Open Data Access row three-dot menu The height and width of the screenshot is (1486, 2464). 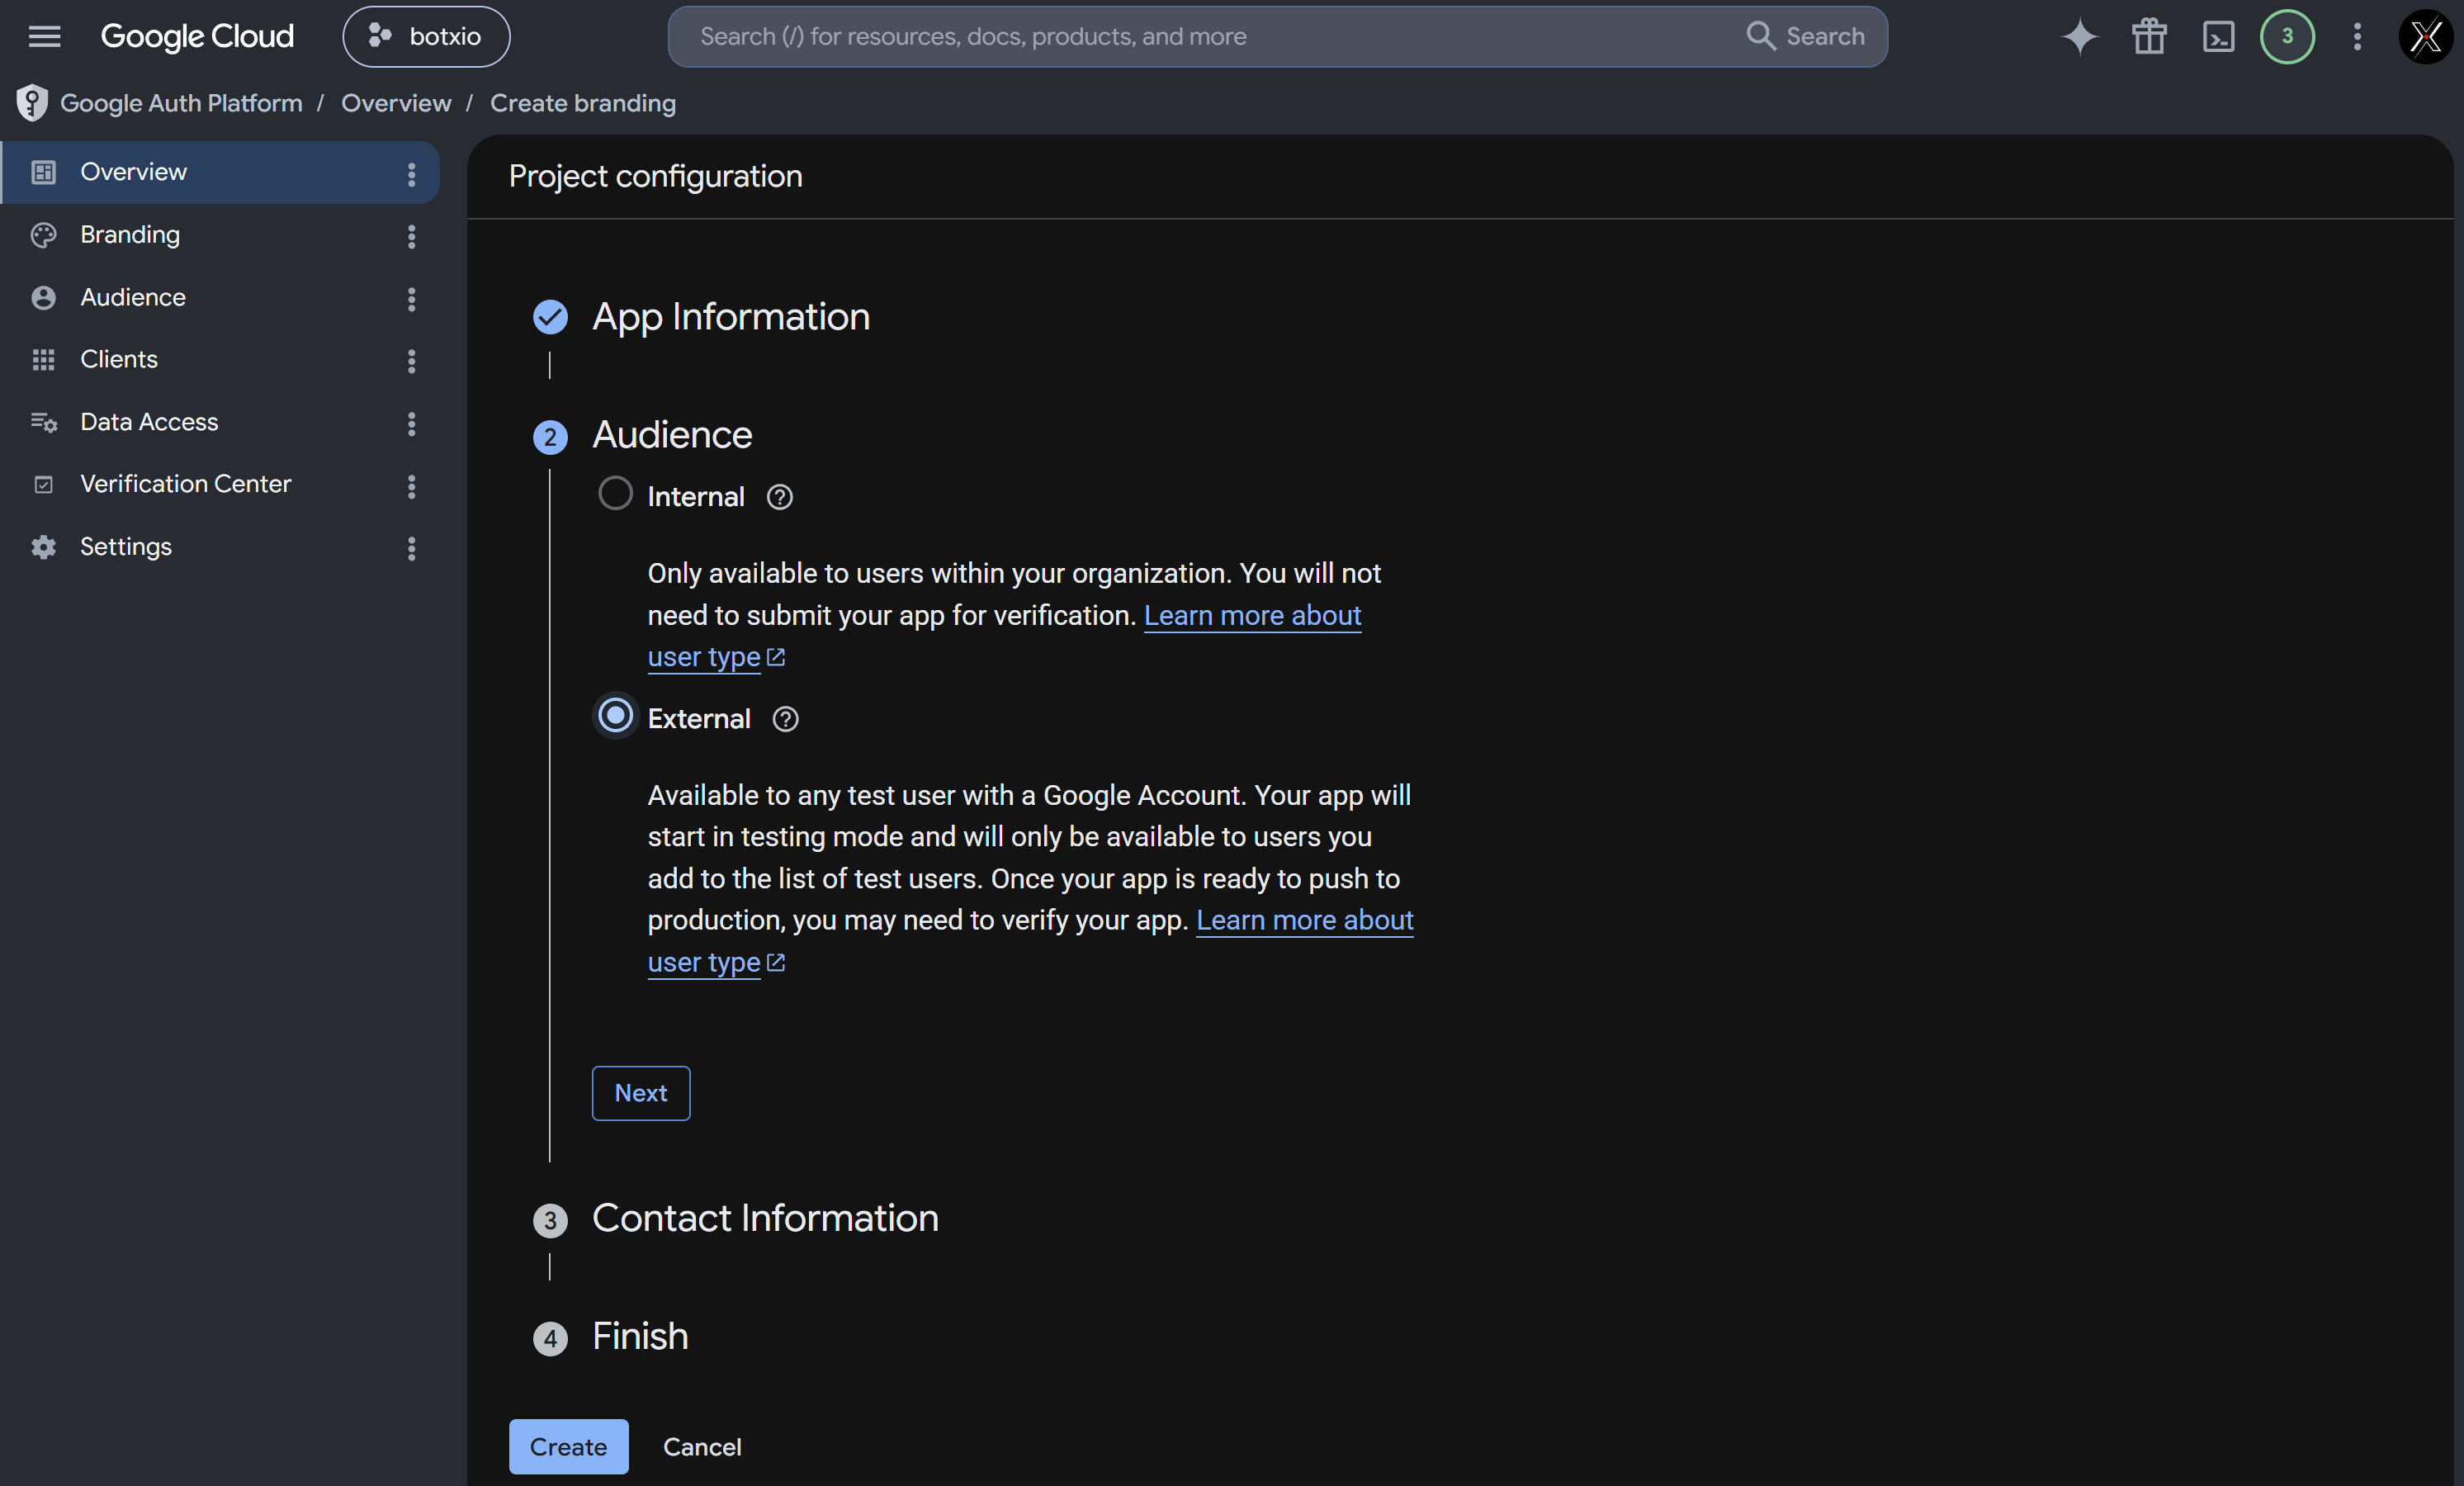[411, 424]
